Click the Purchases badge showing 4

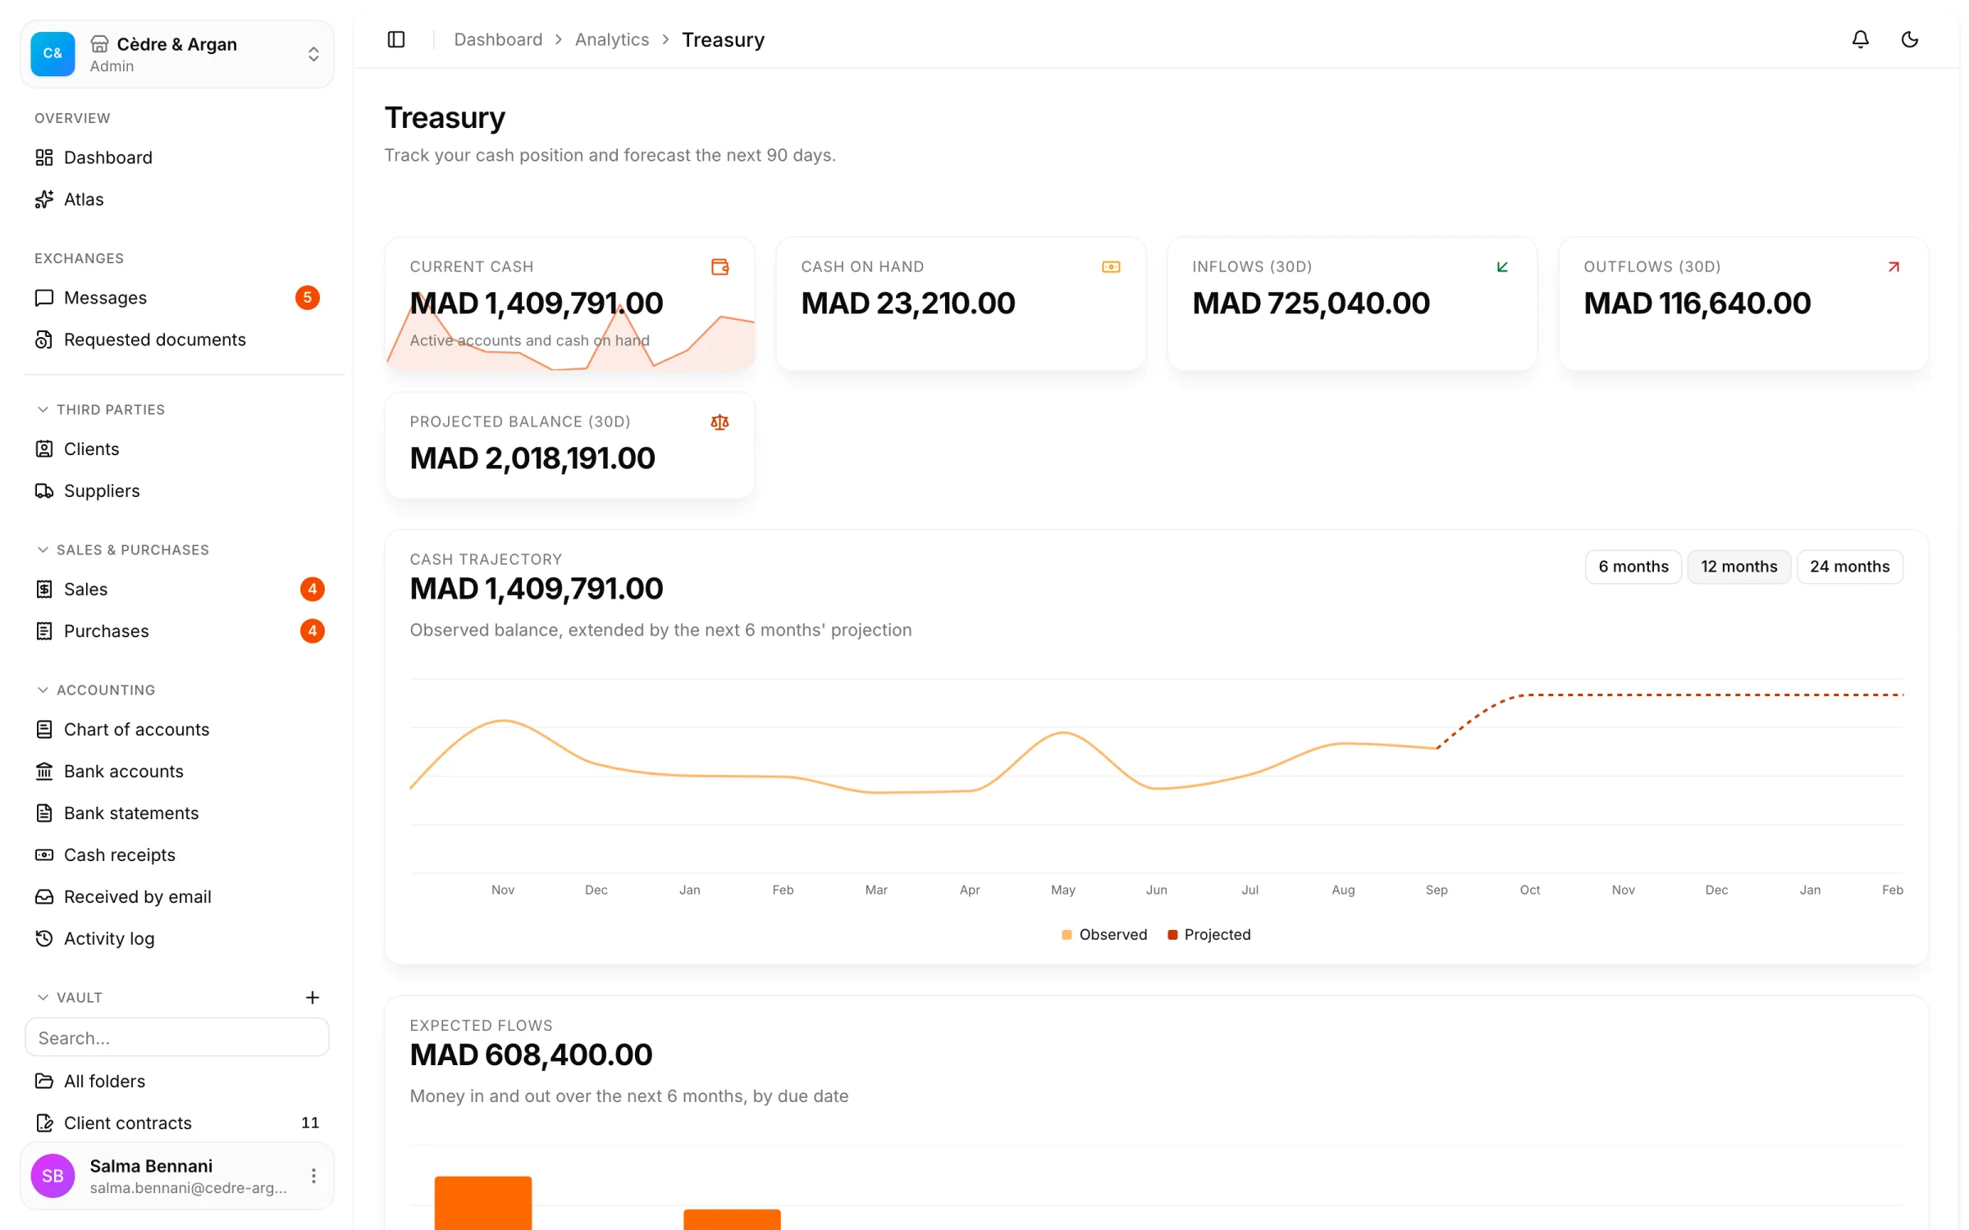point(312,631)
